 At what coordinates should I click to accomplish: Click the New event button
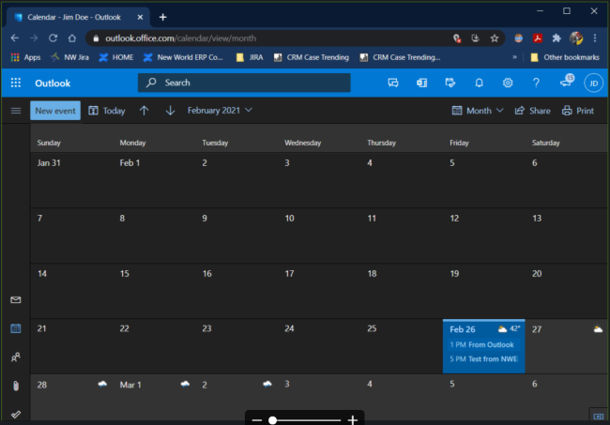[x=55, y=111]
